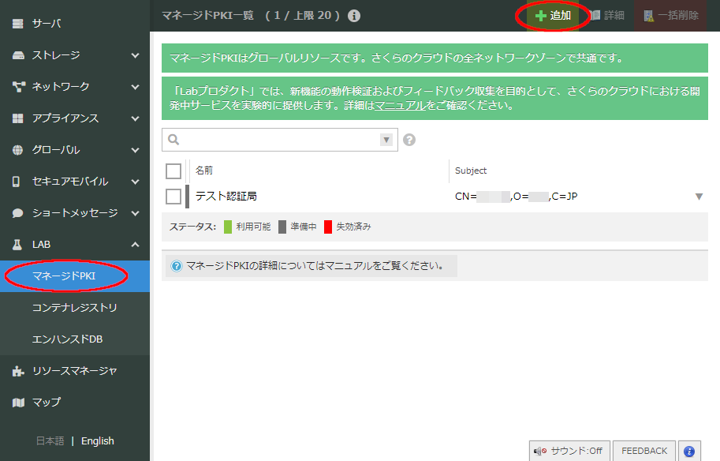Expand the テスト認証局 row options arrow
Screen dimensions: 720x461
click(x=699, y=196)
